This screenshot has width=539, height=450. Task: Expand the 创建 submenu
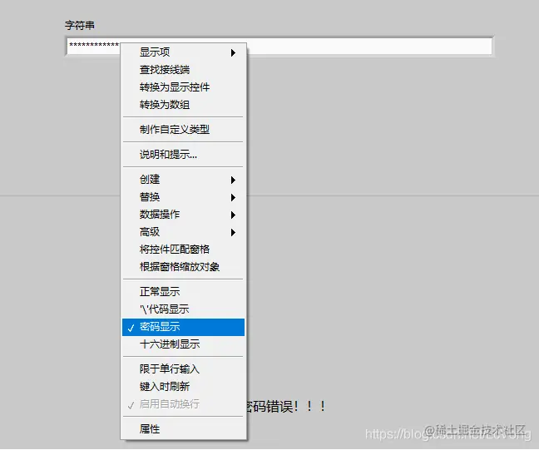183,180
